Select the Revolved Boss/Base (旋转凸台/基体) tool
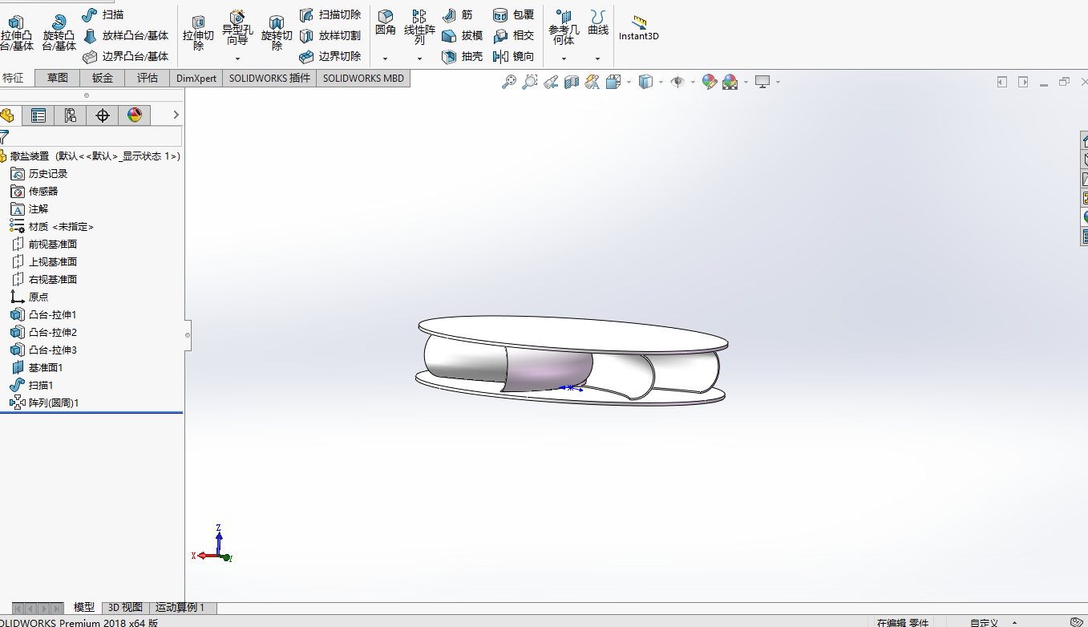The width and height of the screenshot is (1088, 627). tap(59, 34)
